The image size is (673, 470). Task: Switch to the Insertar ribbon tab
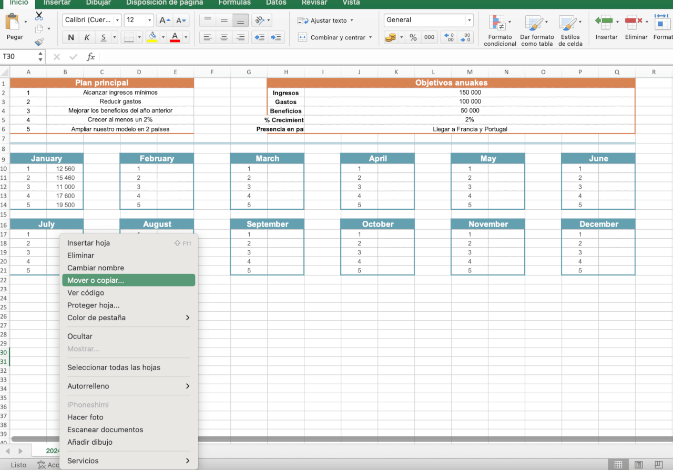57,3
